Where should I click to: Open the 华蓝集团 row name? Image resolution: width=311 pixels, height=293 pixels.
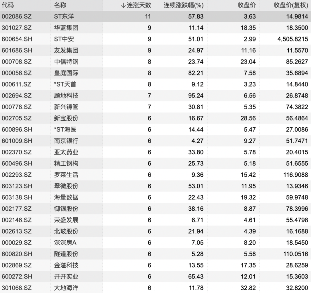click(66, 28)
